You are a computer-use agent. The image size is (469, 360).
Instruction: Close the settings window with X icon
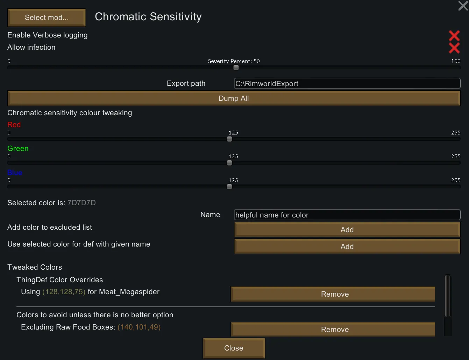(463, 6)
